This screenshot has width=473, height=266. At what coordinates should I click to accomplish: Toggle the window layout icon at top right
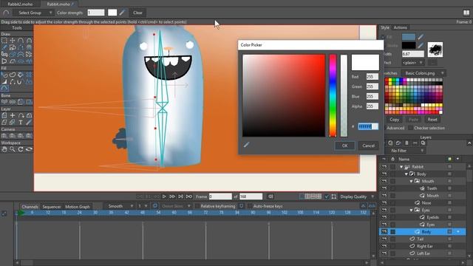tap(466, 13)
